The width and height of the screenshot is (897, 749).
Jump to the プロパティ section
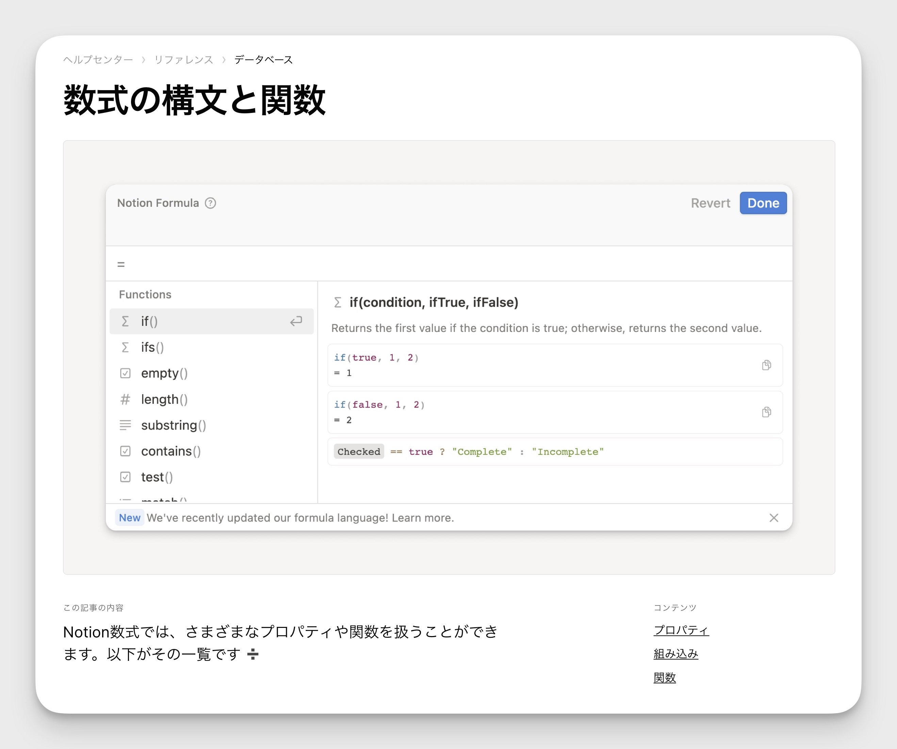pyautogui.click(x=681, y=630)
